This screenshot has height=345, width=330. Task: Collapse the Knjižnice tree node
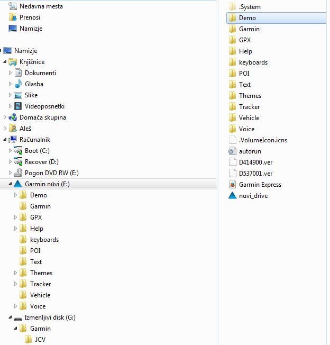click(x=5, y=62)
